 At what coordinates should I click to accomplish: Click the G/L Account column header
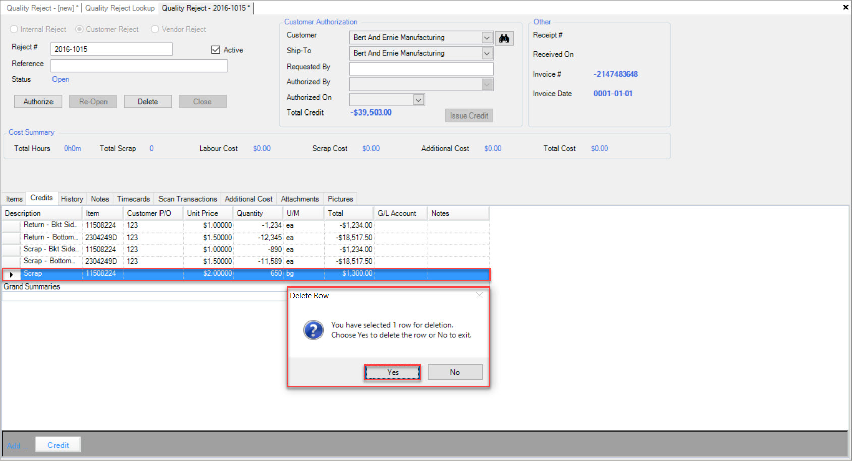point(401,213)
